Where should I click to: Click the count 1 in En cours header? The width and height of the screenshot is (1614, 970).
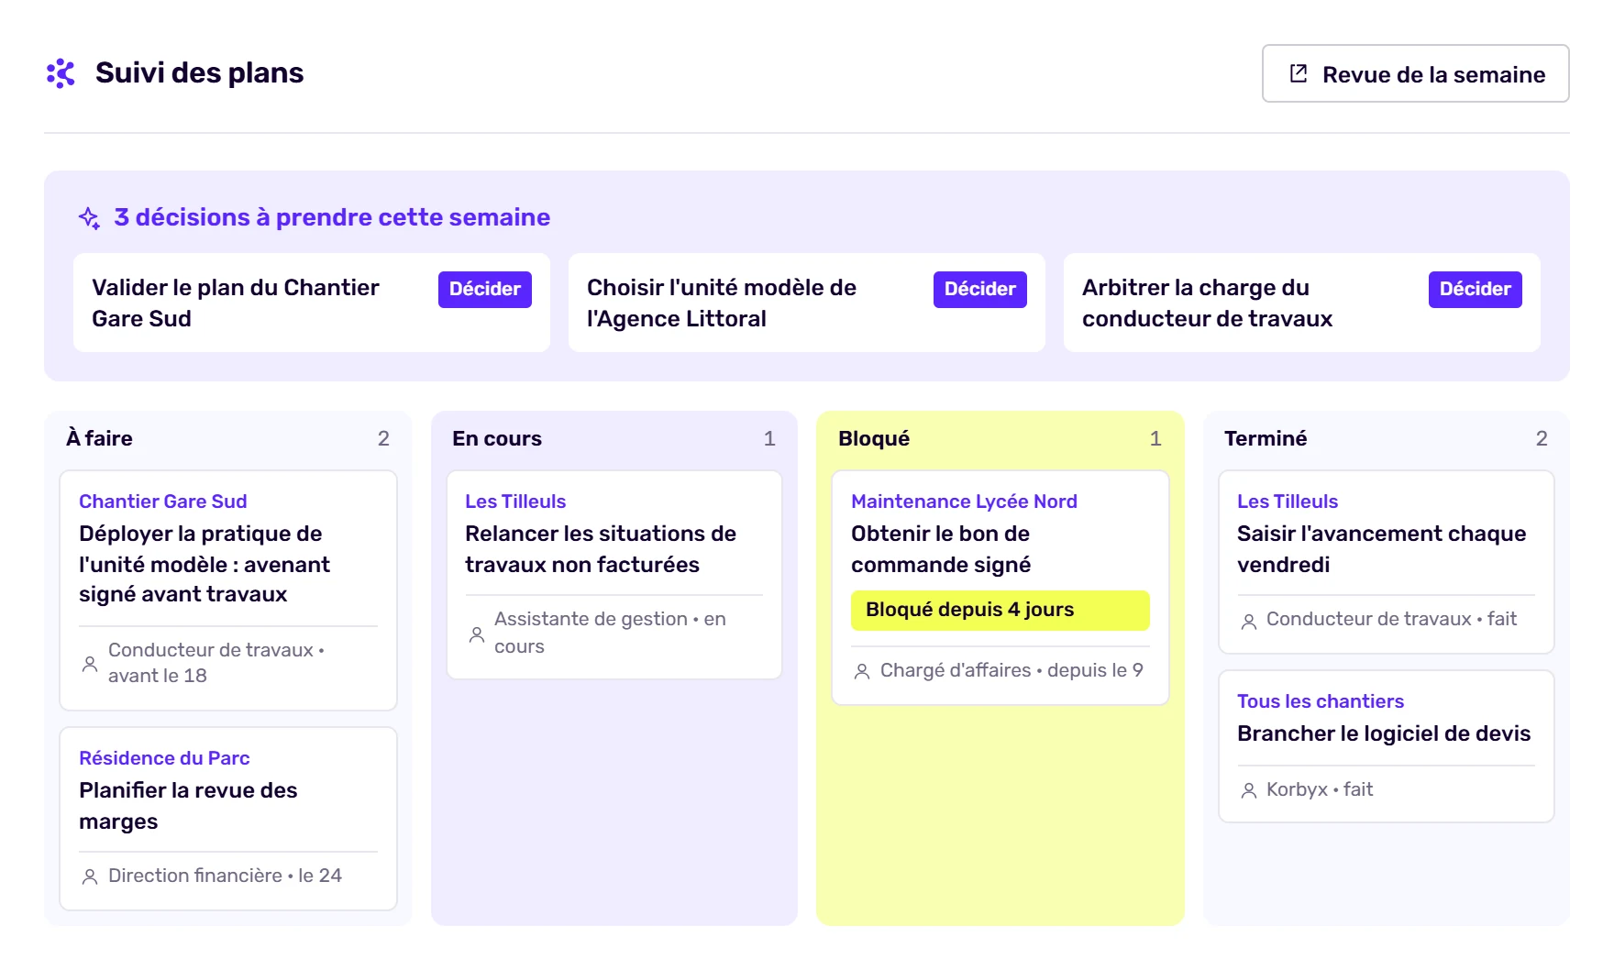769,439
